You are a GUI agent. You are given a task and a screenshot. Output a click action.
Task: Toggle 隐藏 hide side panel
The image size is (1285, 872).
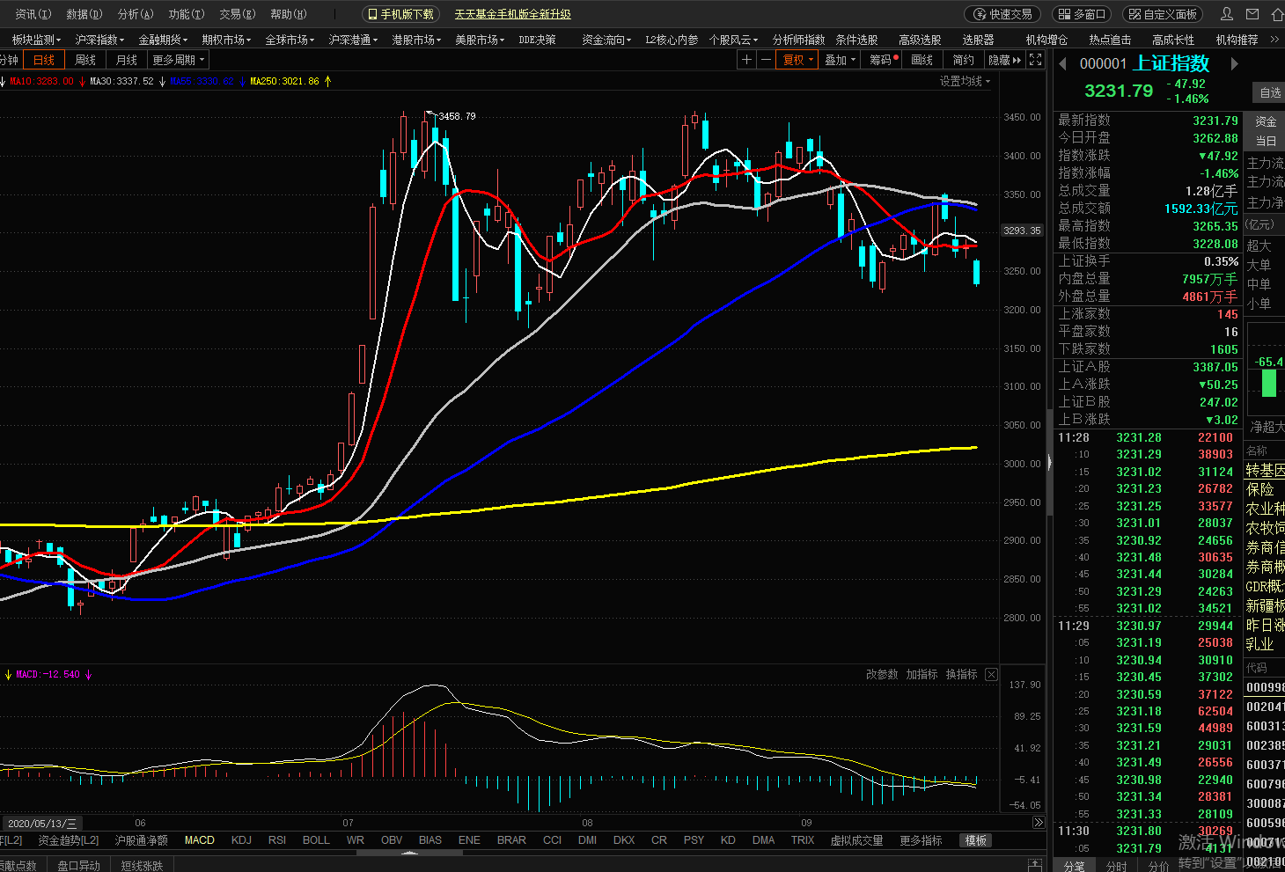tap(1004, 60)
